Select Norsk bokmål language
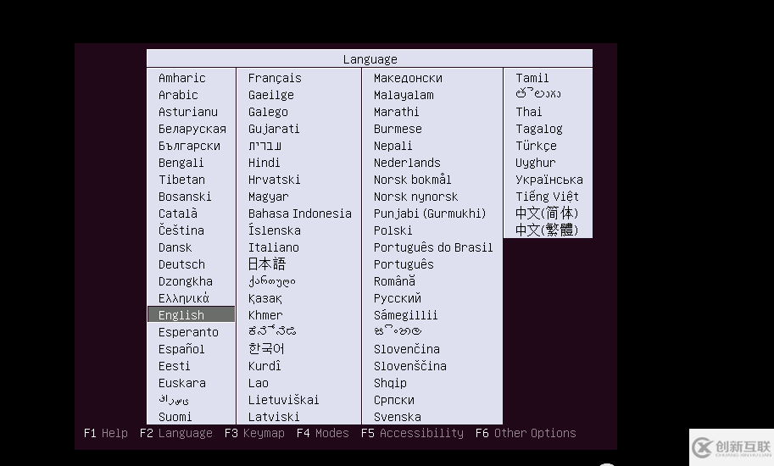This screenshot has height=466, width=774. point(412,180)
